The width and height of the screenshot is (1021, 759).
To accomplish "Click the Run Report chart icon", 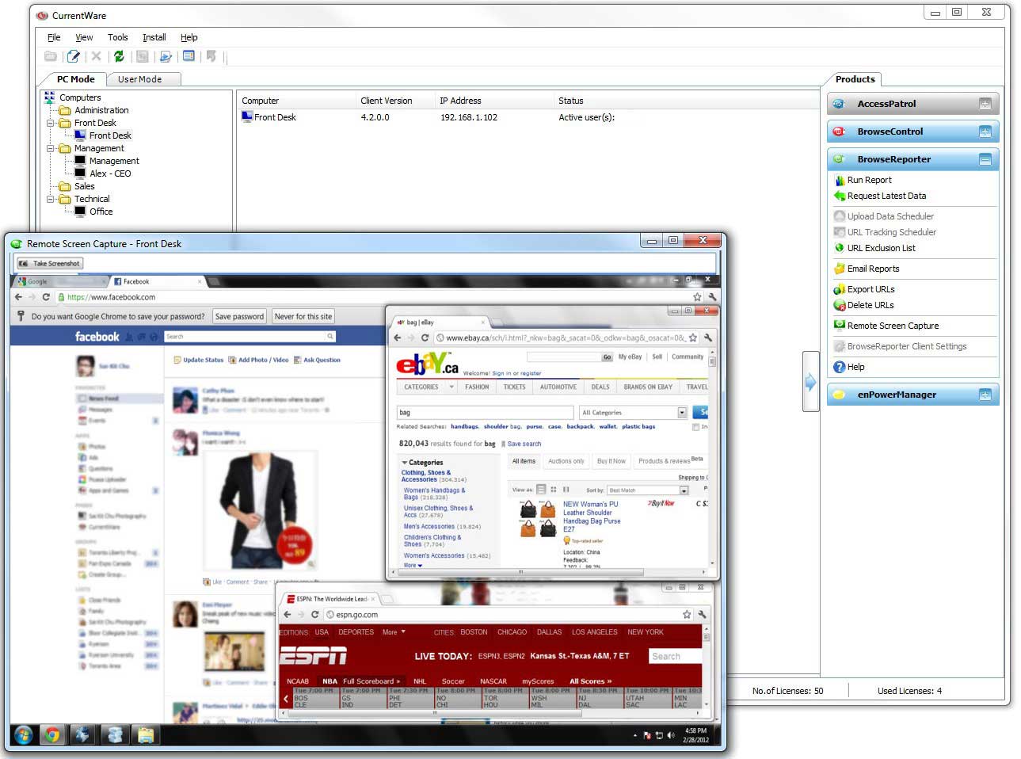I will pos(840,180).
